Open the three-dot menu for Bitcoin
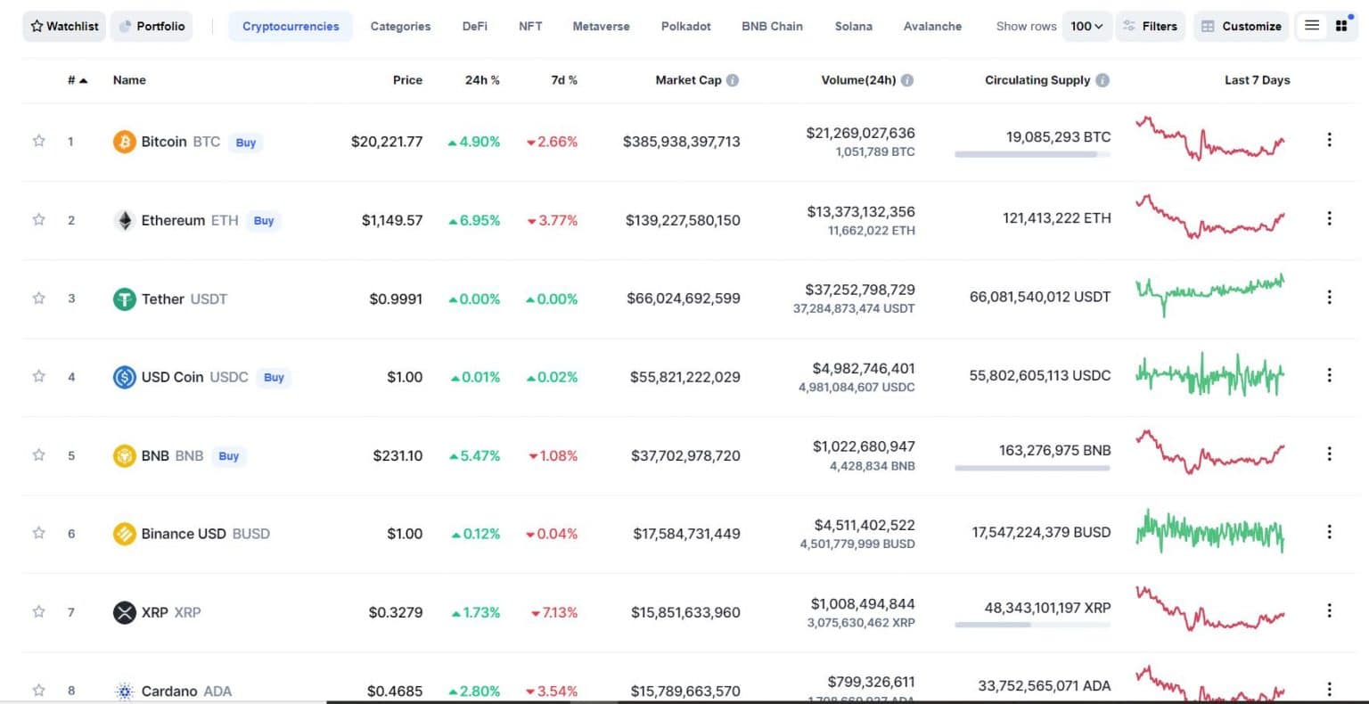The image size is (1369, 704). tap(1329, 140)
